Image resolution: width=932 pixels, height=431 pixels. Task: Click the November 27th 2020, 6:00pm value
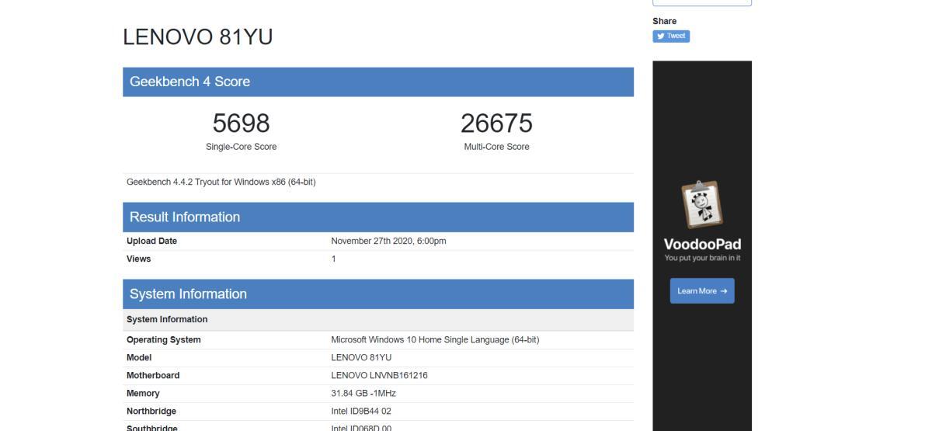click(x=388, y=241)
